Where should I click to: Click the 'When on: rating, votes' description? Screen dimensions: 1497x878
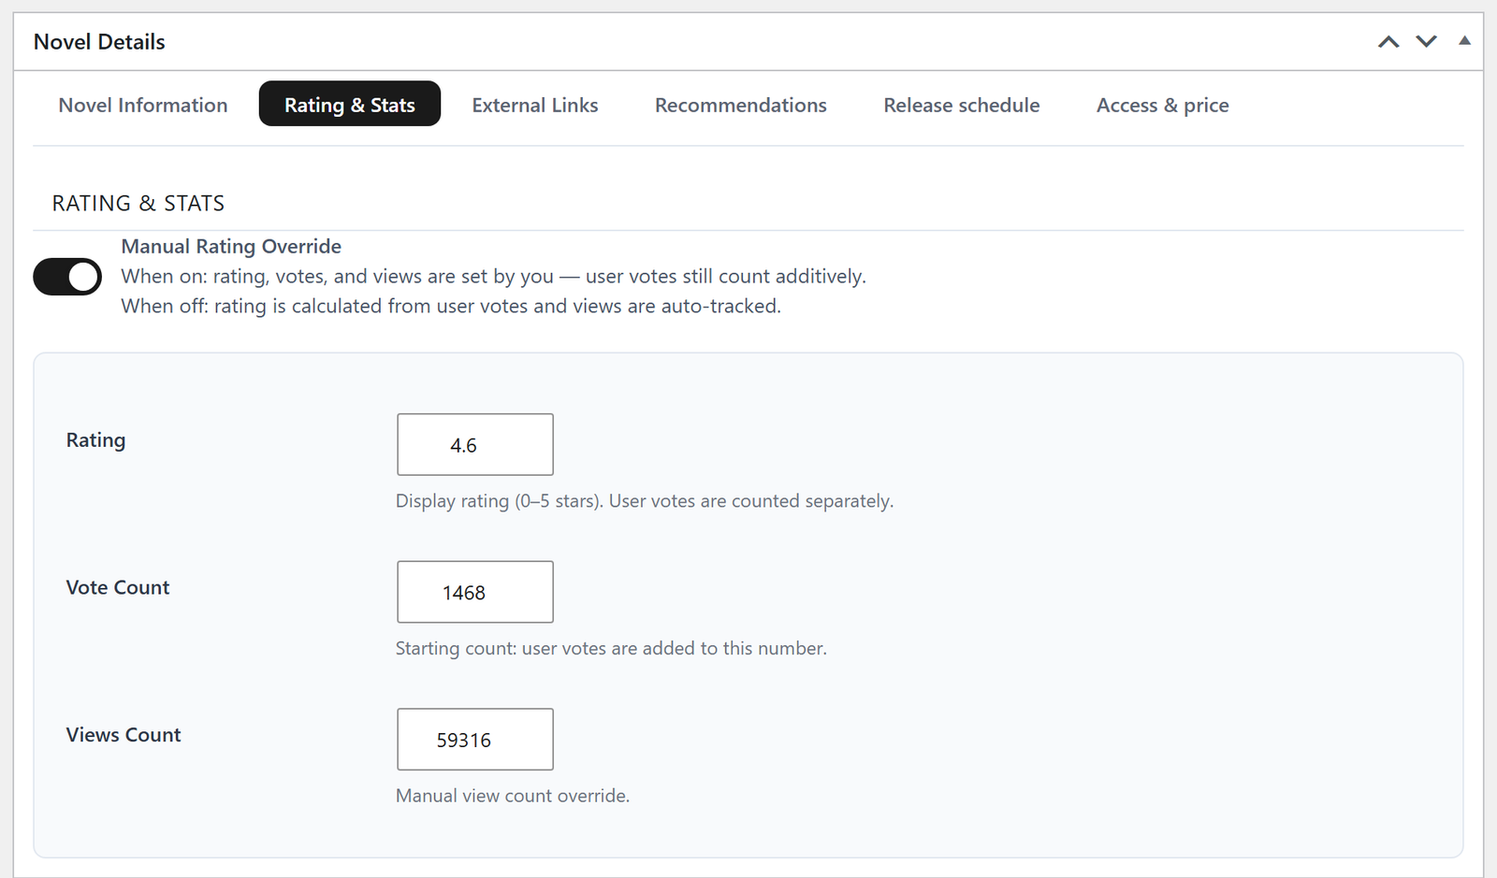pyautogui.click(x=494, y=277)
